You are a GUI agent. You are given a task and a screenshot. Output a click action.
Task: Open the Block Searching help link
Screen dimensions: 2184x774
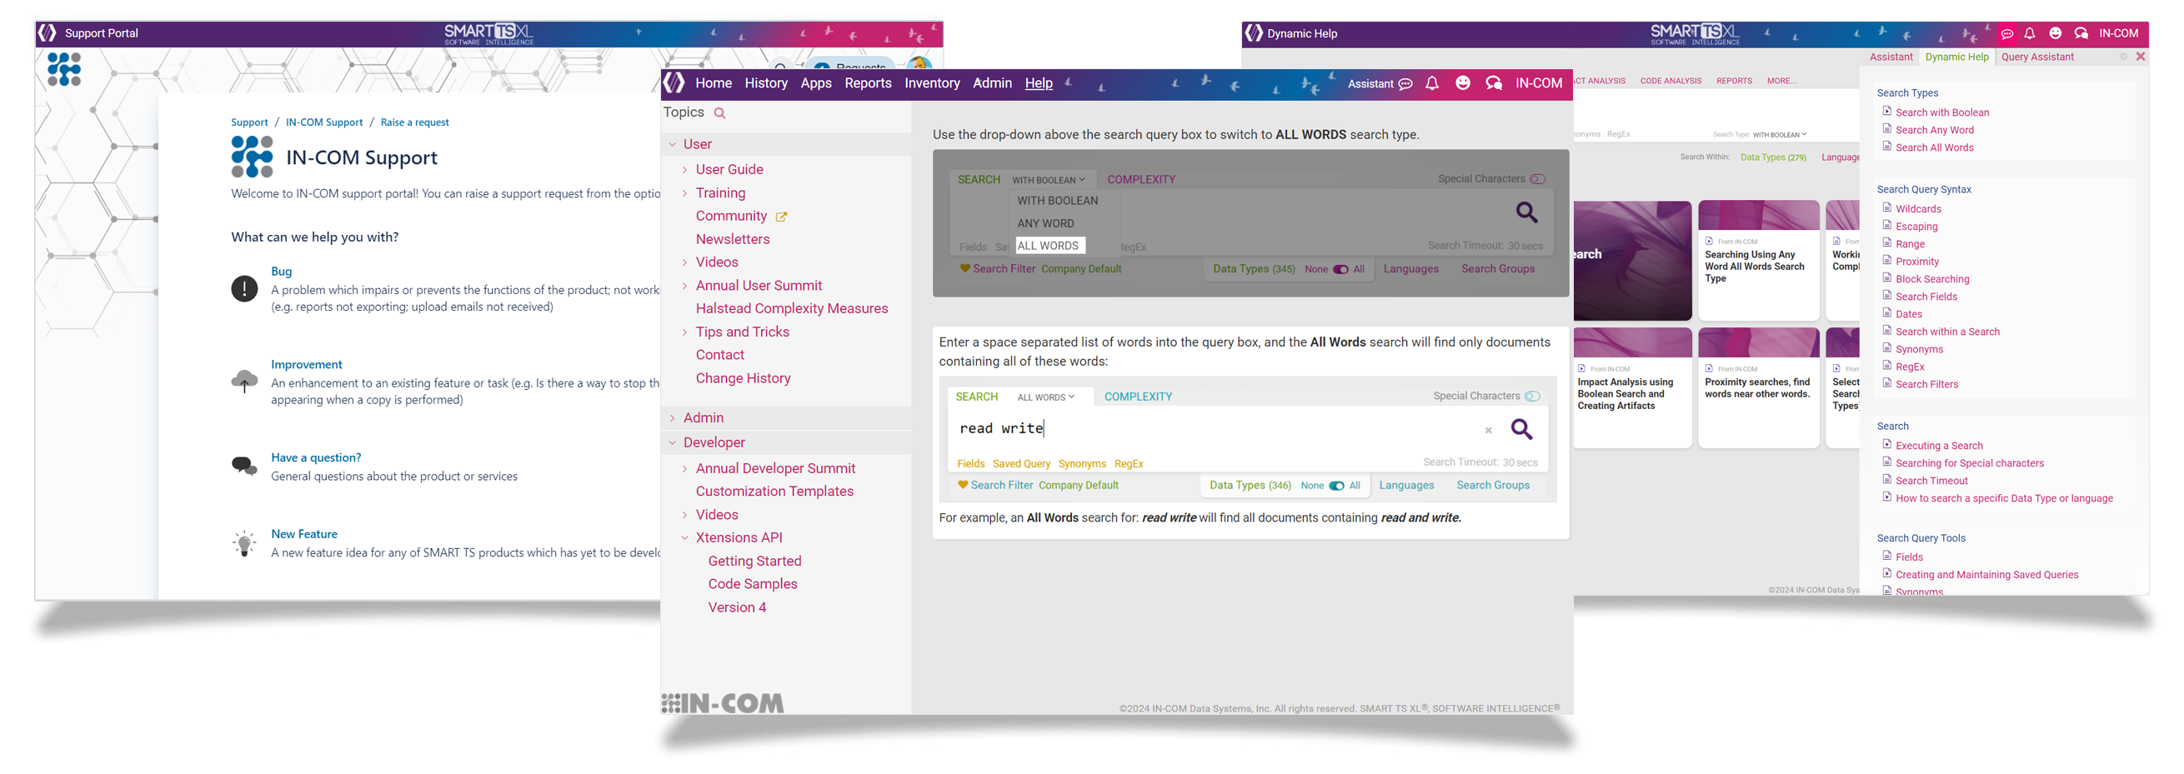point(1932,279)
